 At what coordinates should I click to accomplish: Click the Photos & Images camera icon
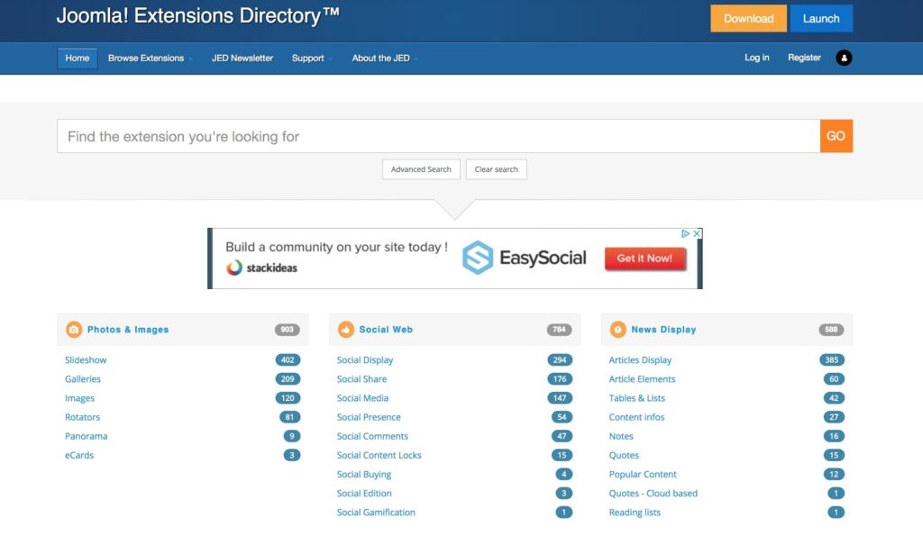[x=74, y=330]
